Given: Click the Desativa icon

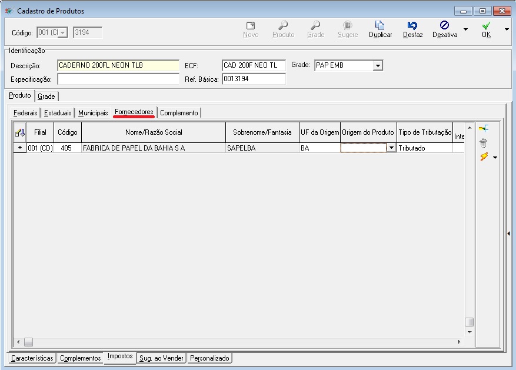Looking at the screenshot, I should 445,25.
